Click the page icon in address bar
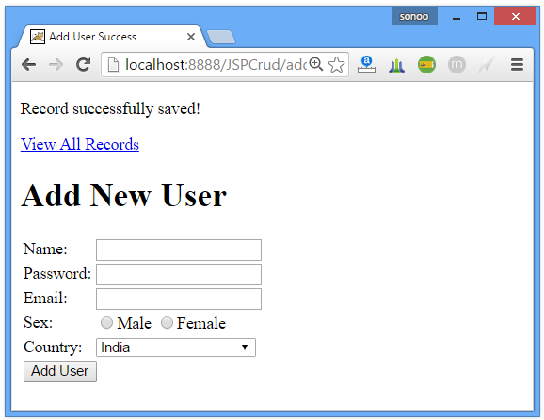Screen dimensions: 544x420 point(113,65)
